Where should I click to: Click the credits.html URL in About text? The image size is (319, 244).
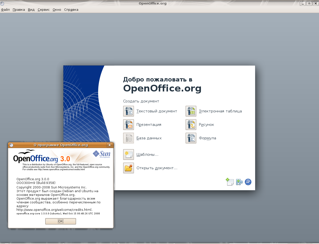[x=54, y=210]
